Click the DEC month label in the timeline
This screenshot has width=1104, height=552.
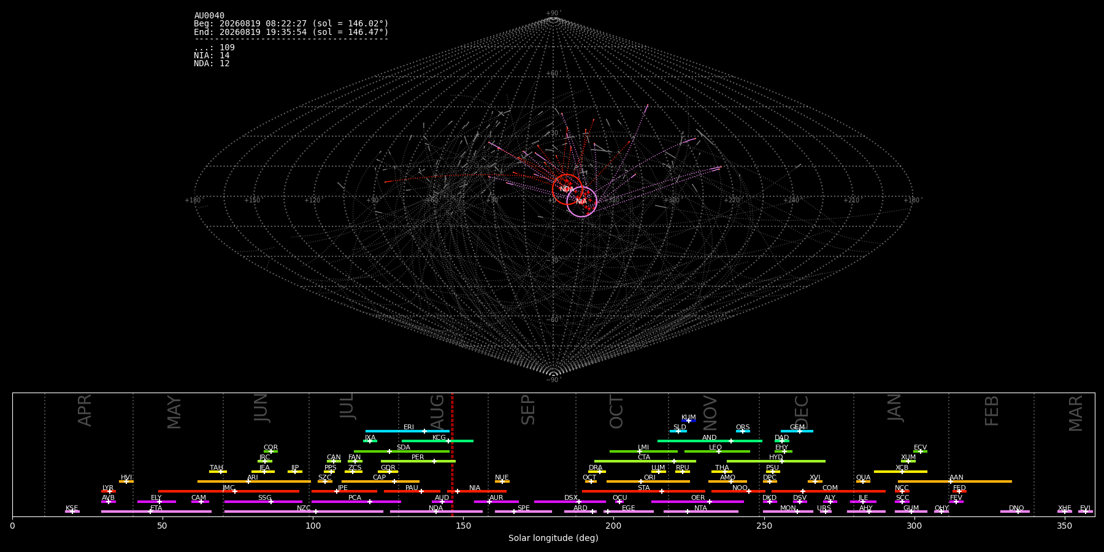[x=802, y=412]
